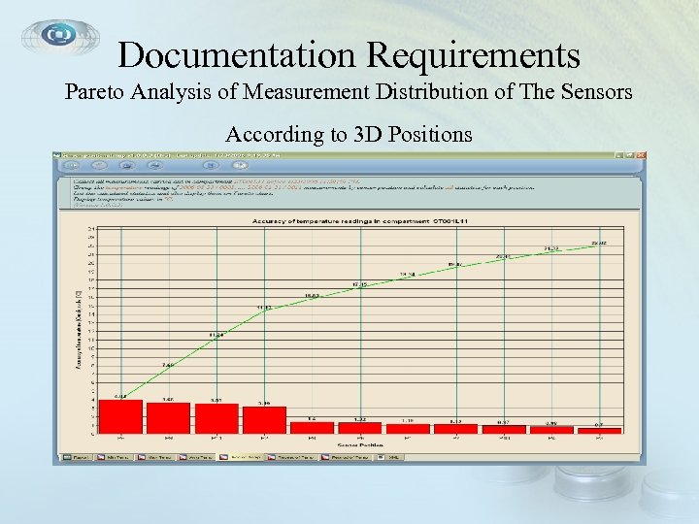Switch to the Avg Temp tab
The width and height of the screenshot is (699, 524).
pos(195,457)
